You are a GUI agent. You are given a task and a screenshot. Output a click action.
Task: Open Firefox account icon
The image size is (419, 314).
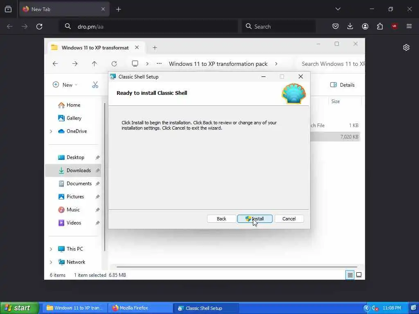(365, 26)
